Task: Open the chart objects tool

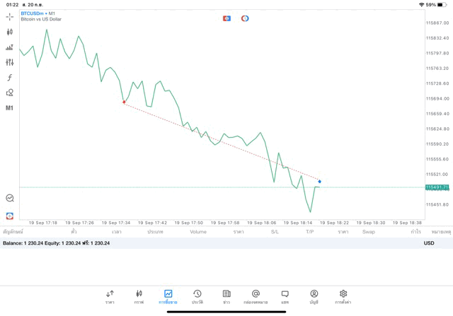Action: [x=10, y=93]
